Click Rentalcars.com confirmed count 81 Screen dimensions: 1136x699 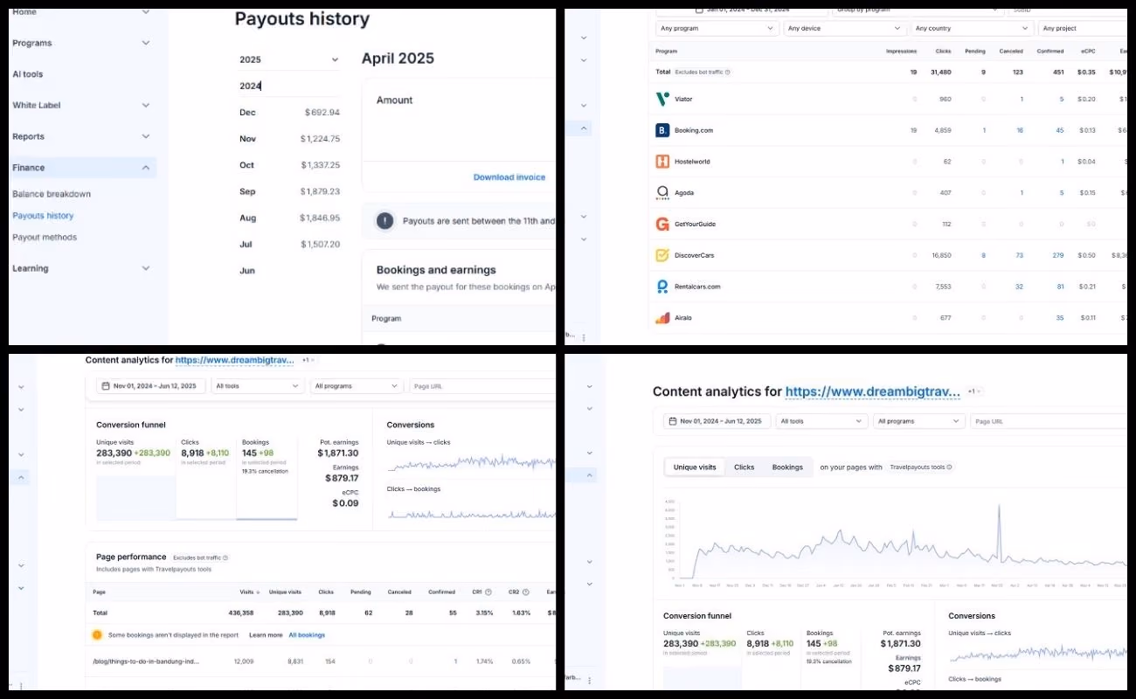(x=1060, y=287)
